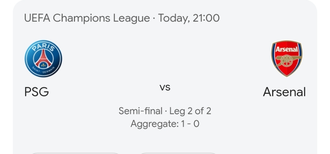Open the PSG club crest
330x154 pixels.
[x=43, y=59]
